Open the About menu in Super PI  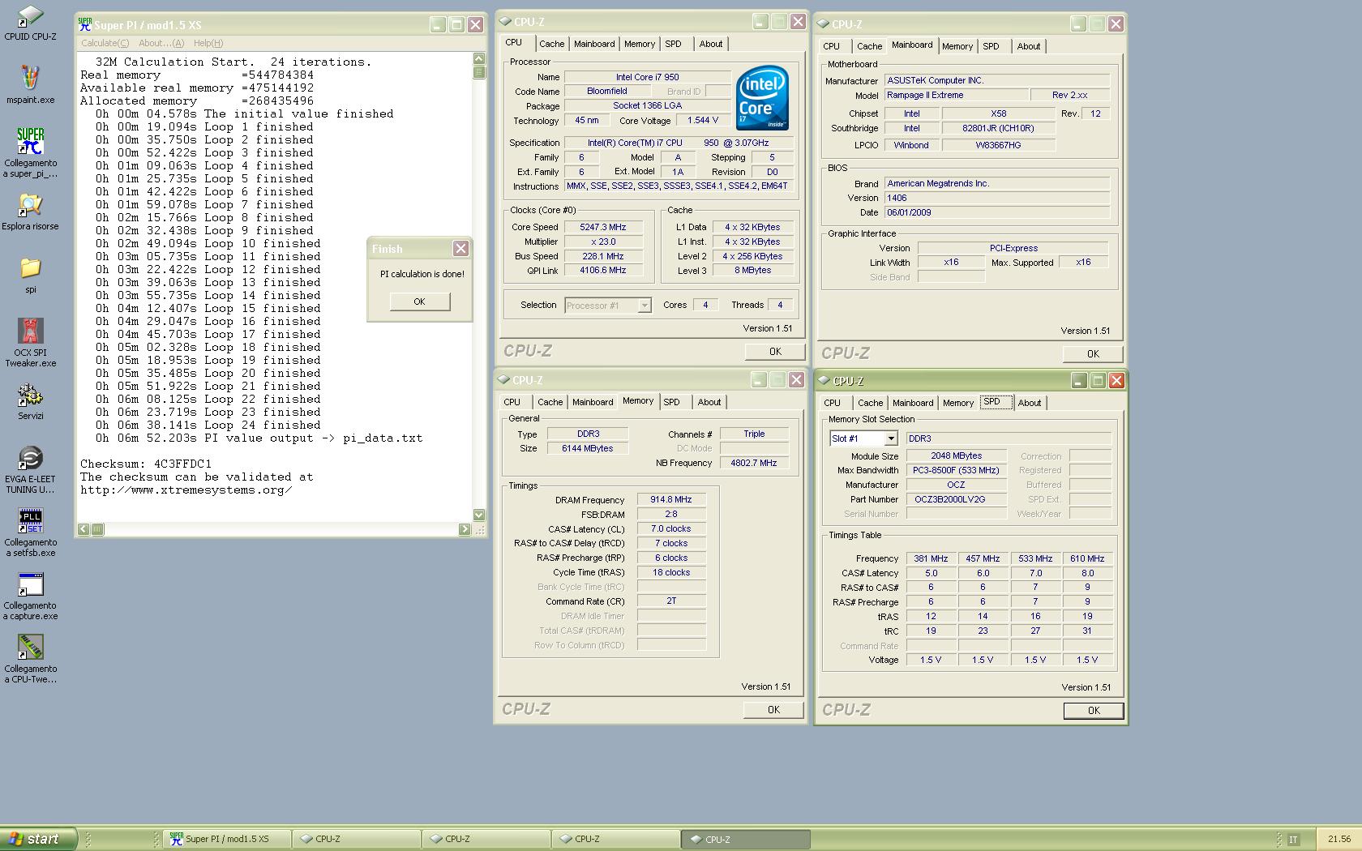161,43
